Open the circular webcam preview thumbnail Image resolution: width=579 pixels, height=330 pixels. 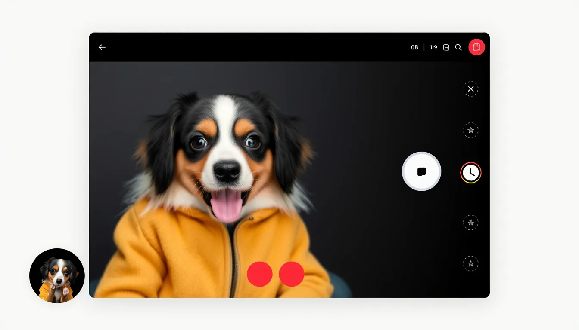pos(57,275)
